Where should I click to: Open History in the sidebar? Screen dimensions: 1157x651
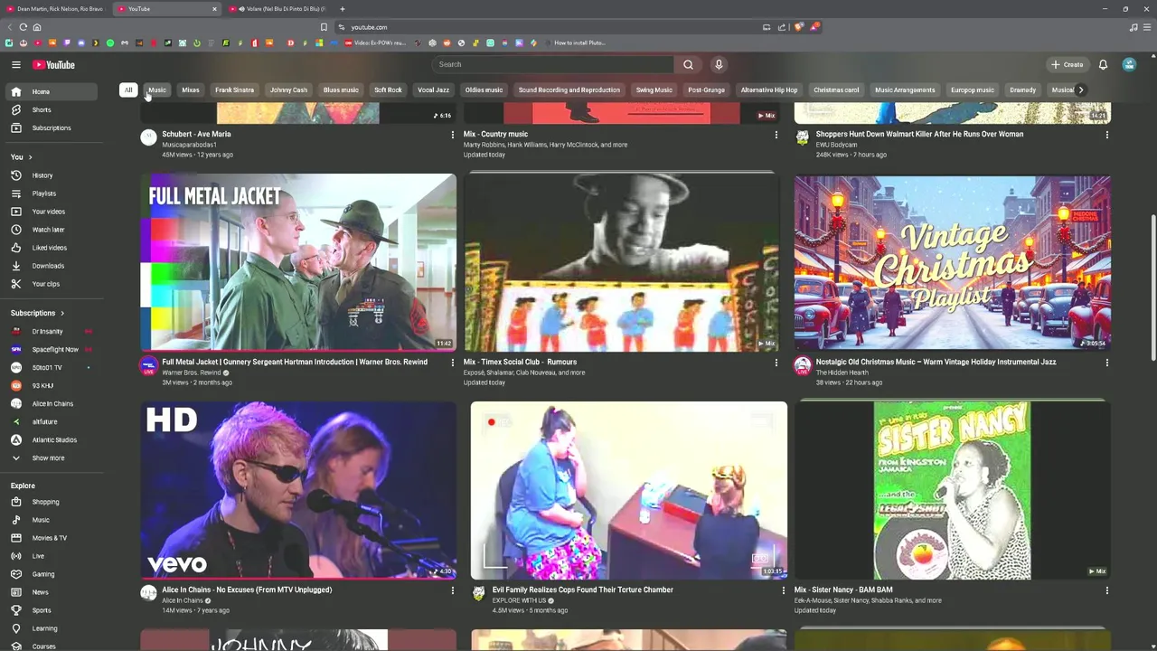pos(50,175)
